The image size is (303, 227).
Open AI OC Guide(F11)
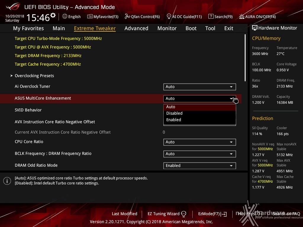click(184, 17)
